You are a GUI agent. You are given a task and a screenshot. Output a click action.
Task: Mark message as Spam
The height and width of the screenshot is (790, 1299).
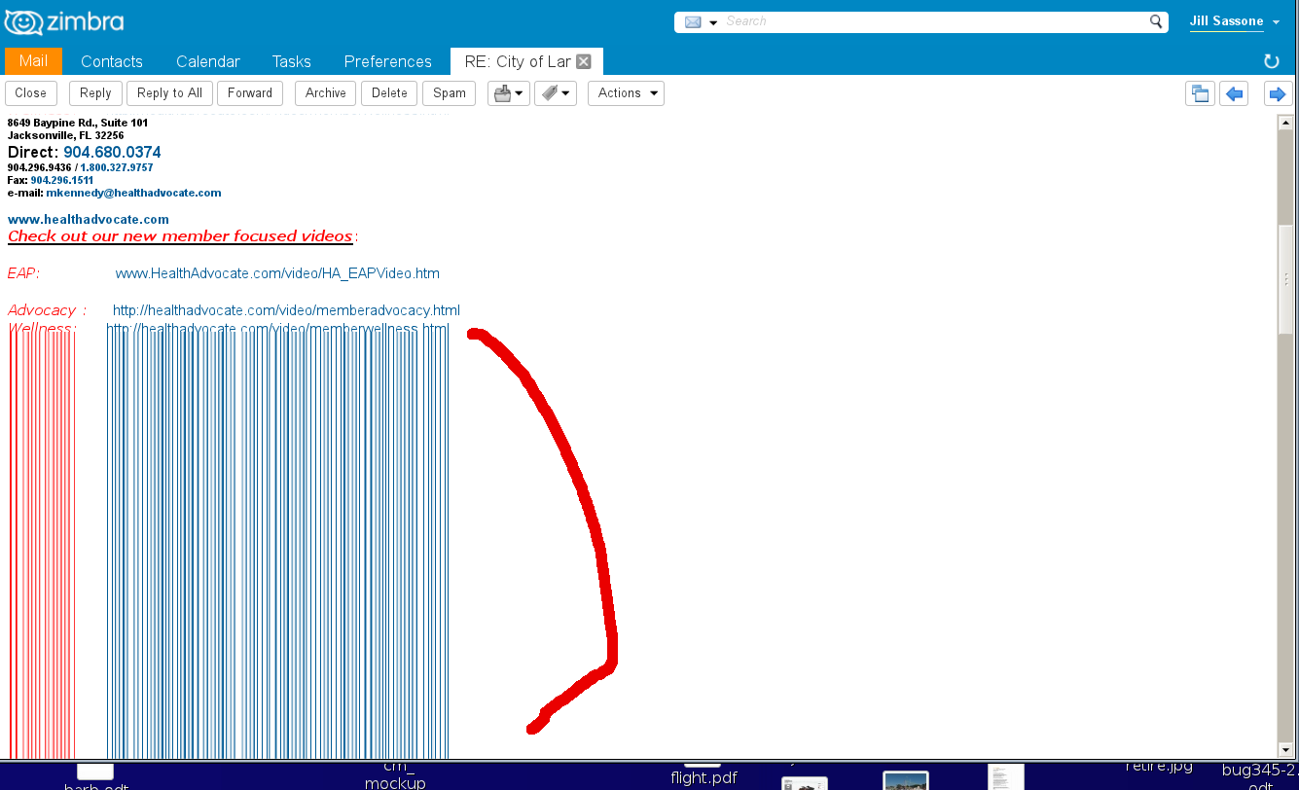450,93
